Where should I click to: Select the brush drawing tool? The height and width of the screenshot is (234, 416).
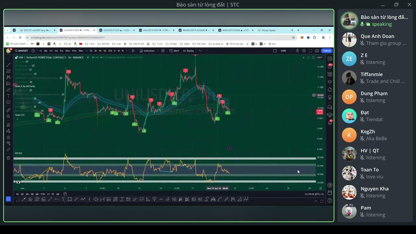click(8, 90)
